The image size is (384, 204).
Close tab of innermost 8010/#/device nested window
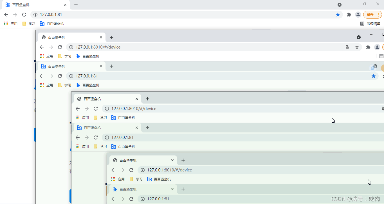(172, 160)
